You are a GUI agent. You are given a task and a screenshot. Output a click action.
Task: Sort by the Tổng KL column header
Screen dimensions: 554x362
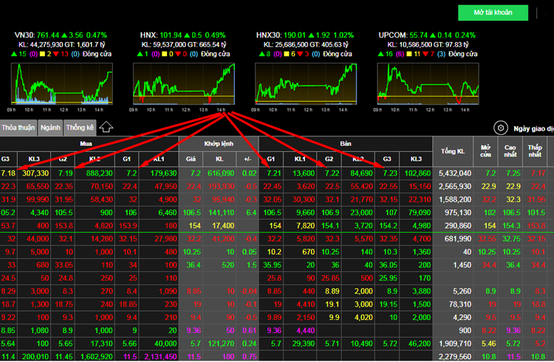[x=453, y=150]
